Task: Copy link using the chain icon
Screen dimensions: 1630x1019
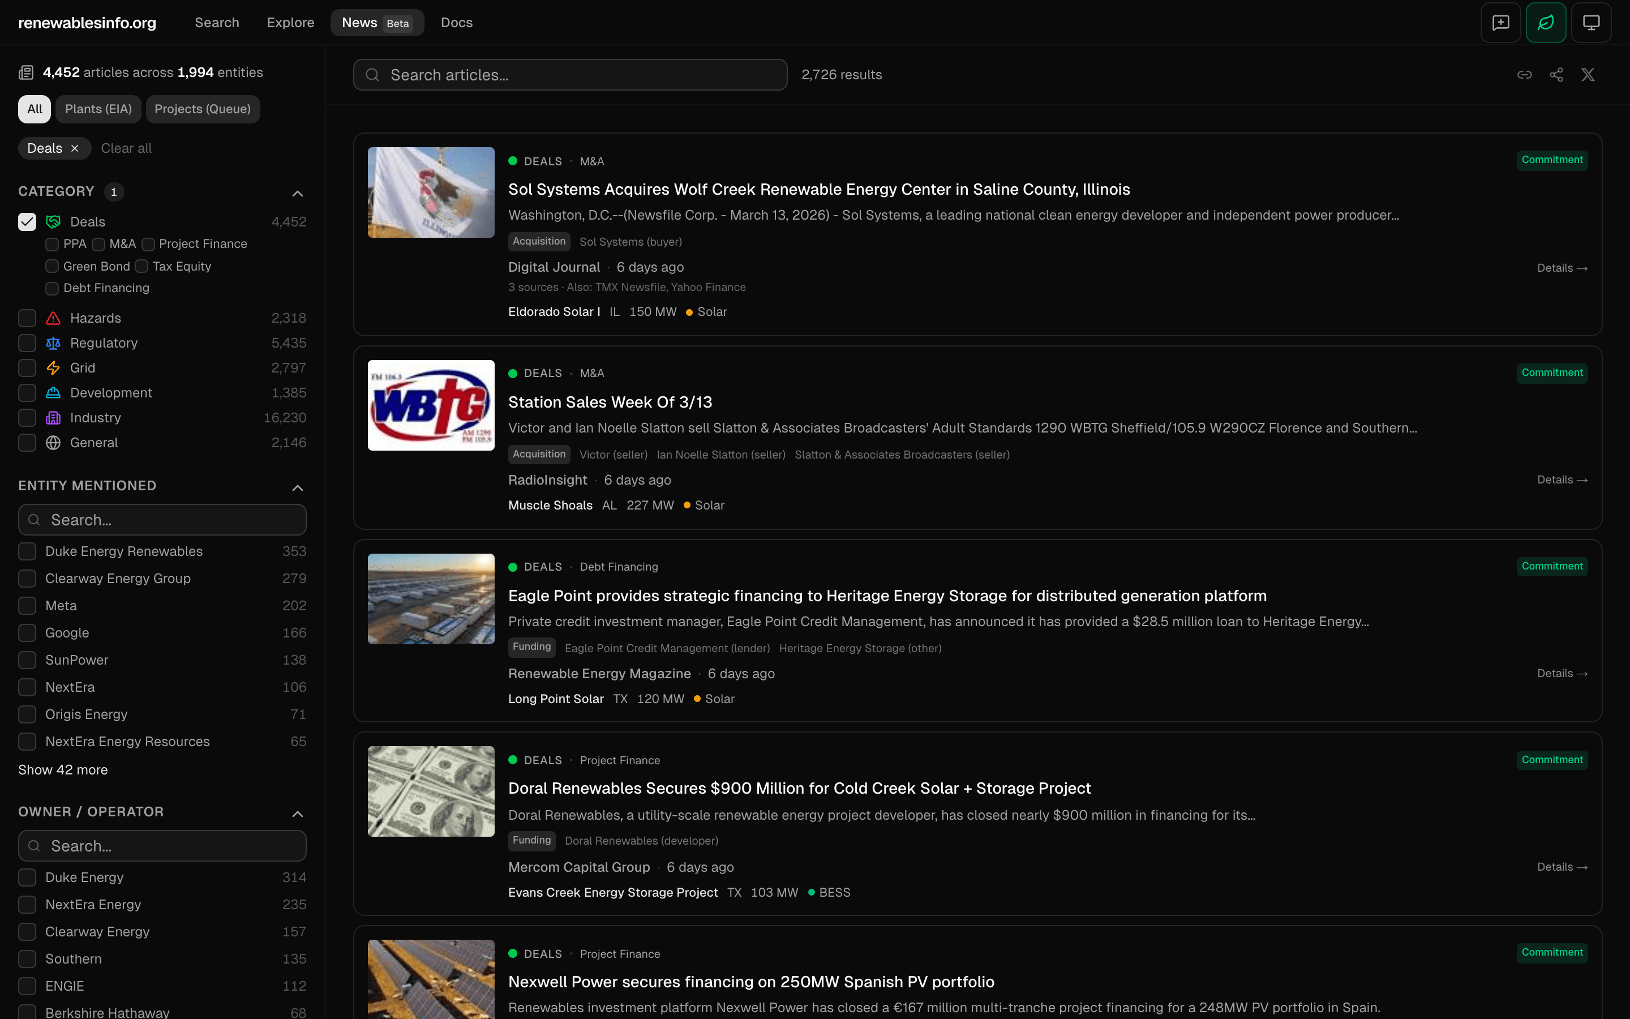Action: (x=1524, y=75)
